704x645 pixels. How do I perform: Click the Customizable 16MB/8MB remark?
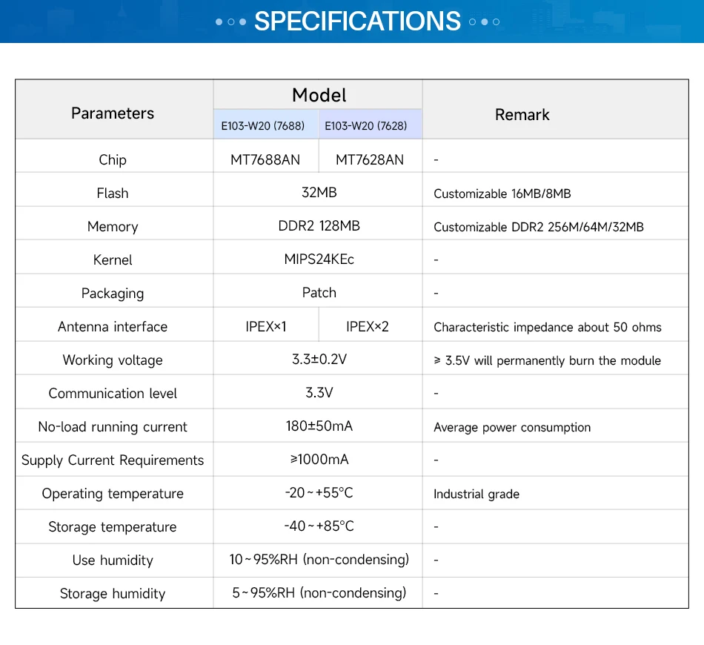tap(502, 193)
